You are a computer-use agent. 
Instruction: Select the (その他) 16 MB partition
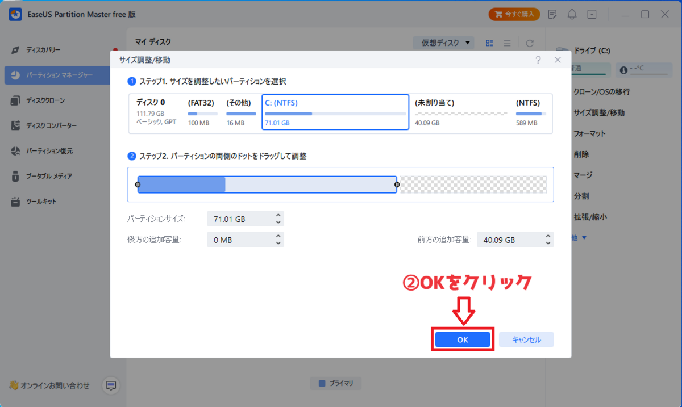(x=241, y=113)
